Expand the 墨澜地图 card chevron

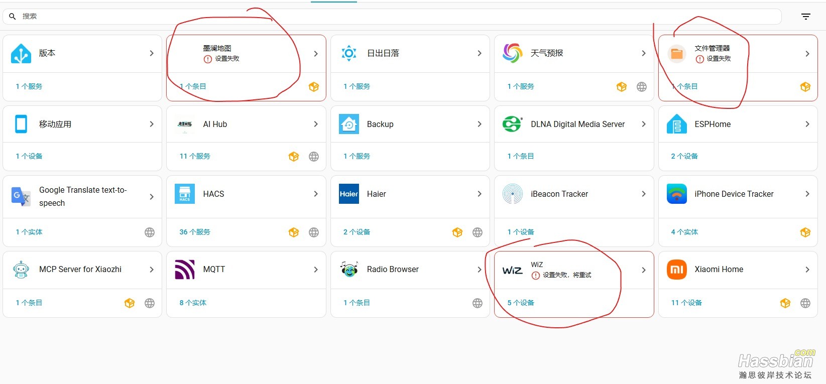point(316,54)
